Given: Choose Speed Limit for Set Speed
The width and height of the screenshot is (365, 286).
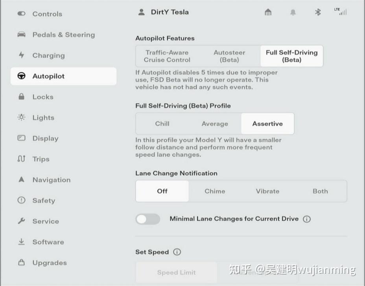Looking at the screenshot, I should pyautogui.click(x=177, y=272).
